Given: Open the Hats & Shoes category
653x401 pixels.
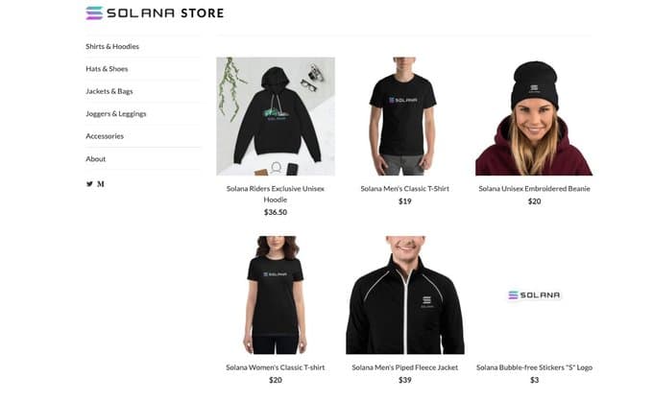Looking at the screenshot, I should pyautogui.click(x=107, y=69).
